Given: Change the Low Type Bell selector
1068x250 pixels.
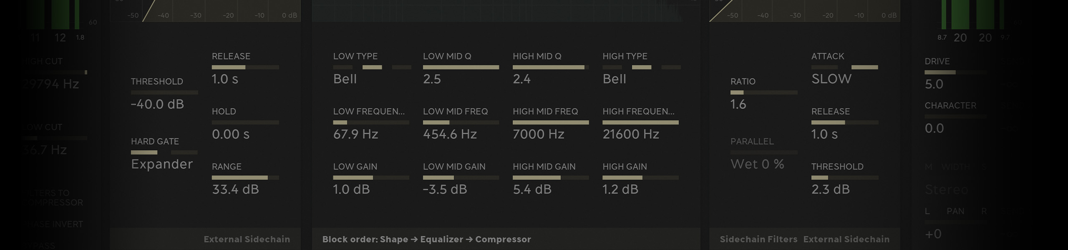Looking at the screenshot, I should pyautogui.click(x=372, y=67).
